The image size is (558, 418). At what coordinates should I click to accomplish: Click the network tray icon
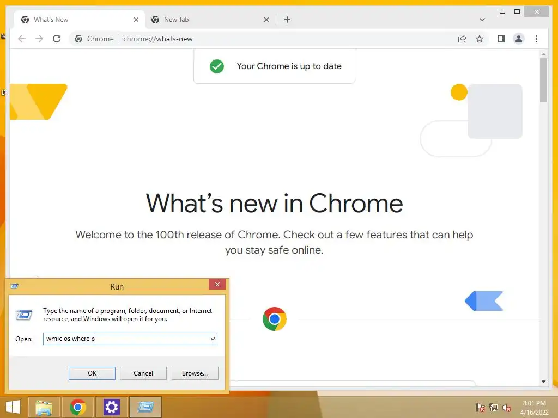tap(494, 408)
